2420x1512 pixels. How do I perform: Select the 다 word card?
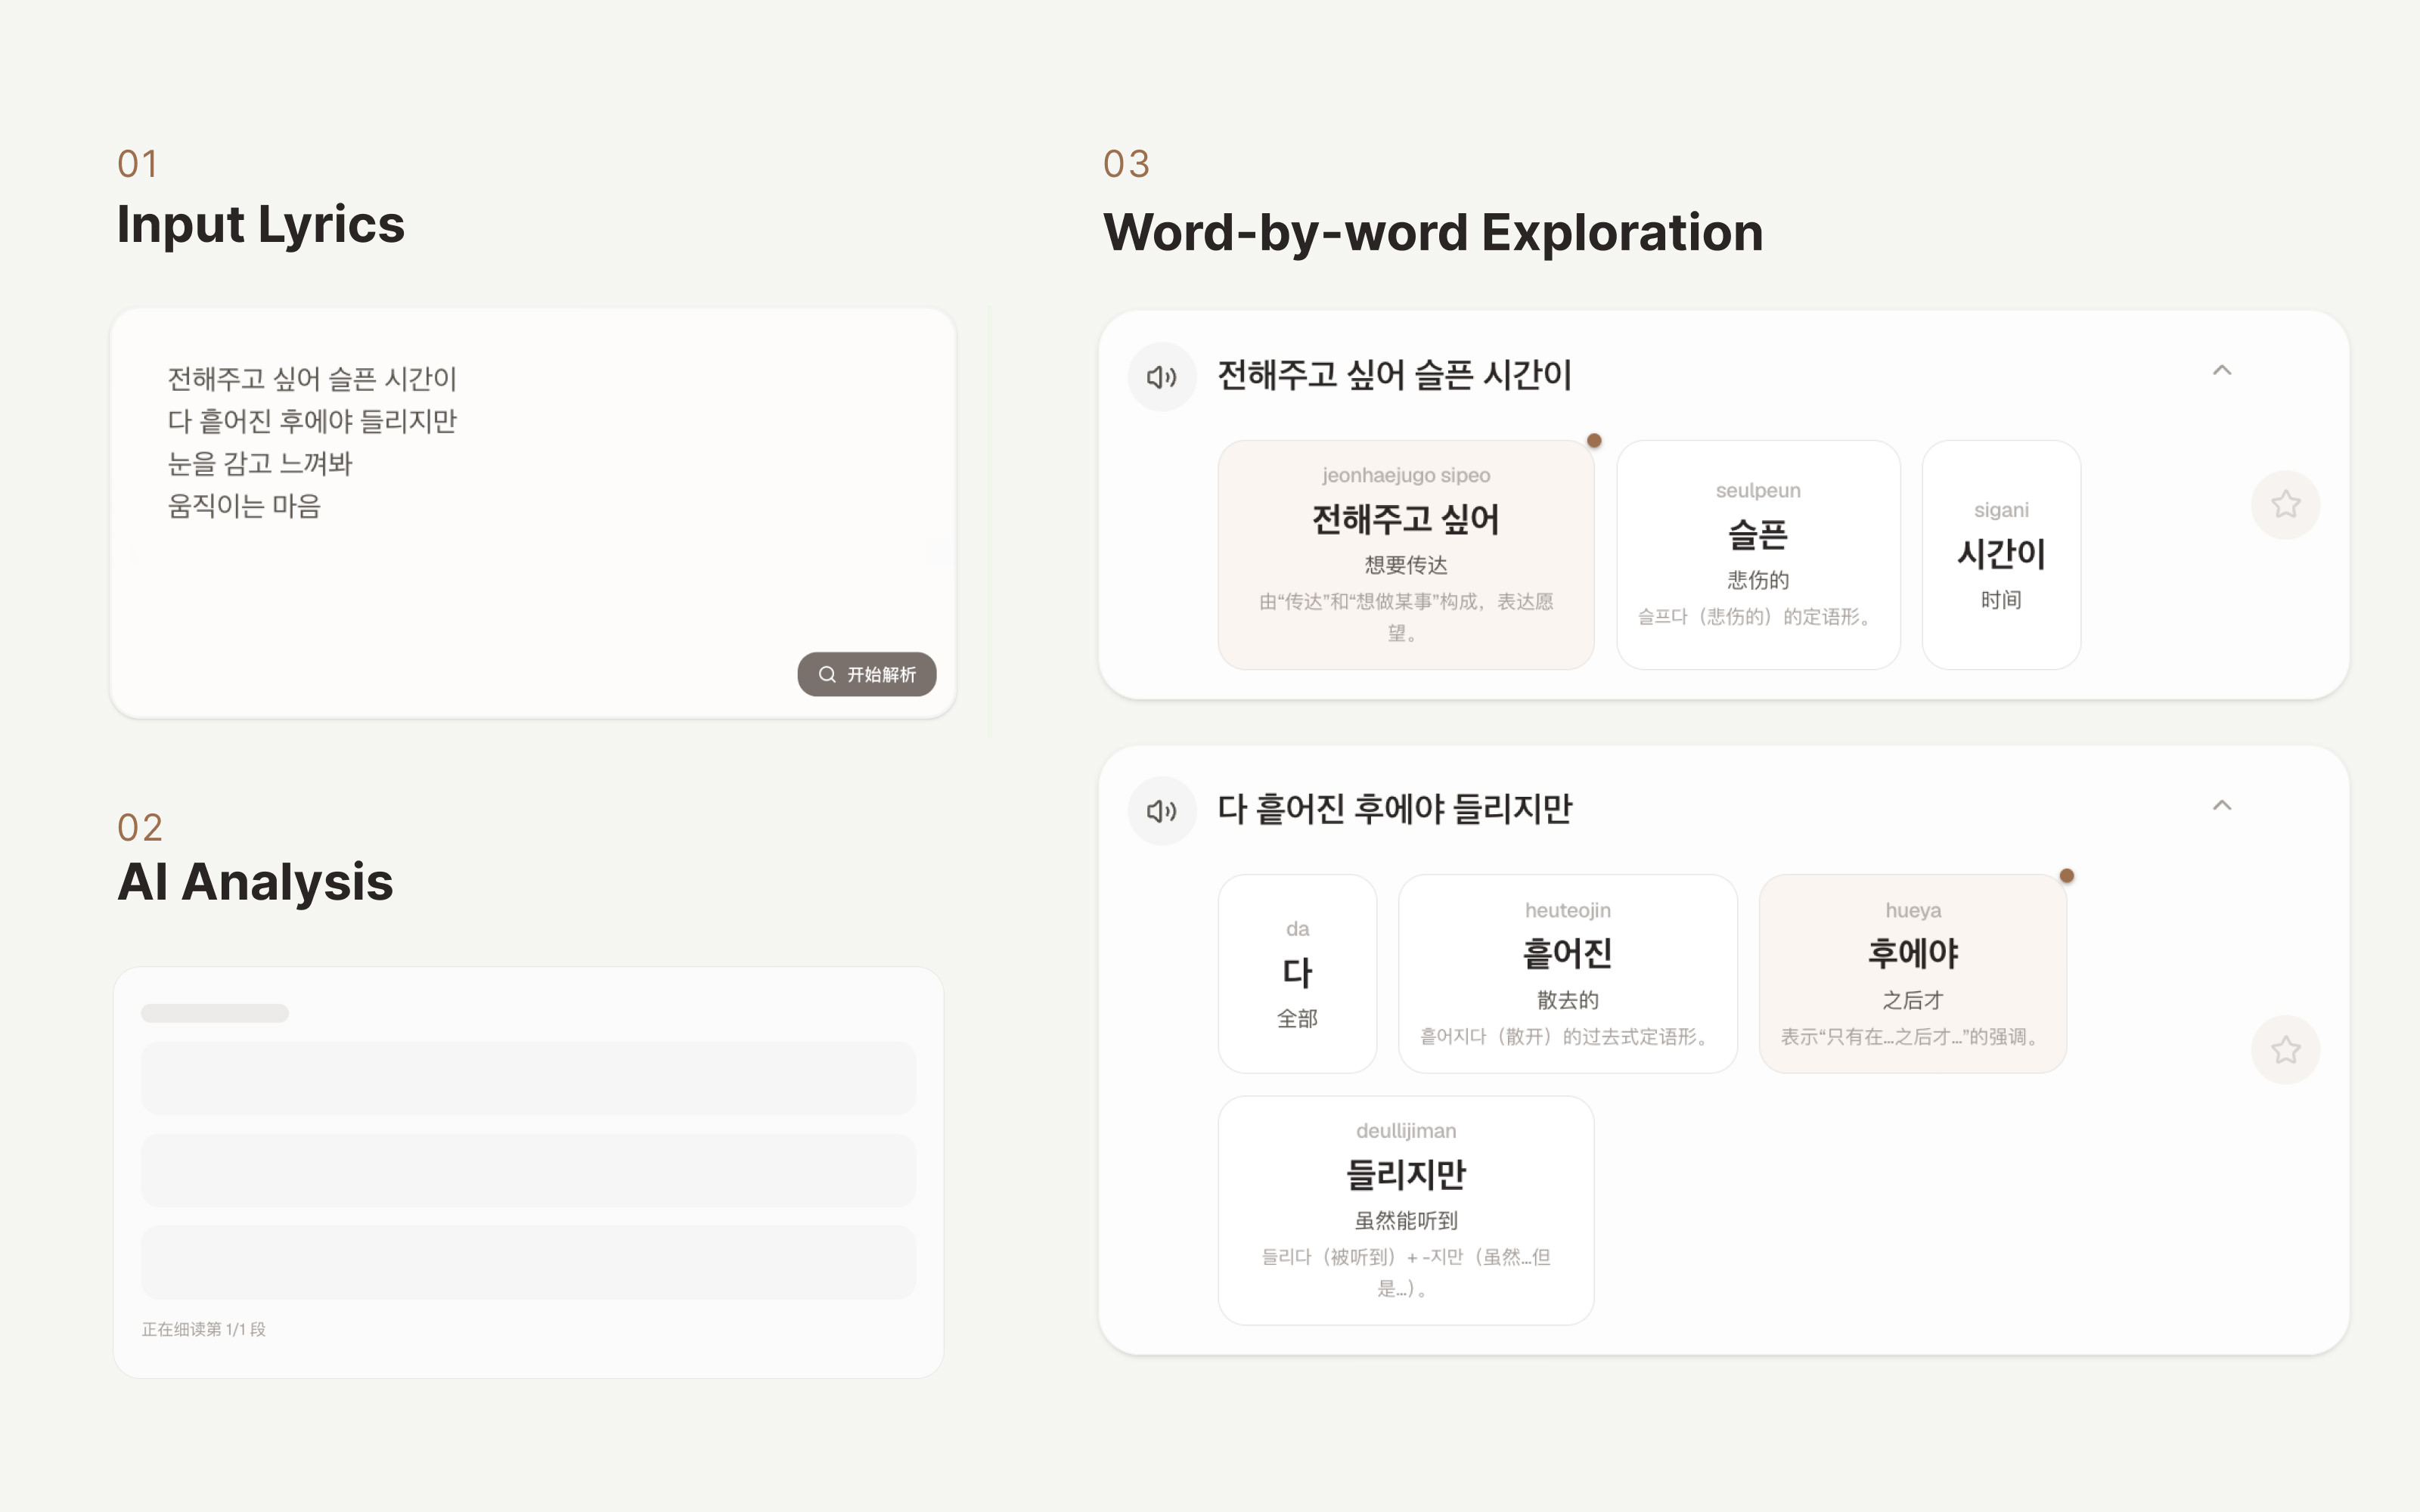point(1297,973)
